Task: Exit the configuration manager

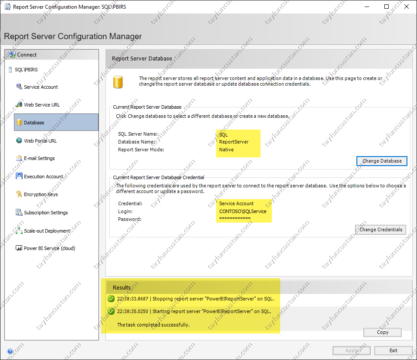Action: (x=393, y=350)
